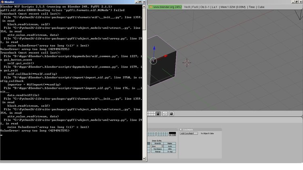
Task: Click the A: 1.00 alpha slider
Action: 173,135
